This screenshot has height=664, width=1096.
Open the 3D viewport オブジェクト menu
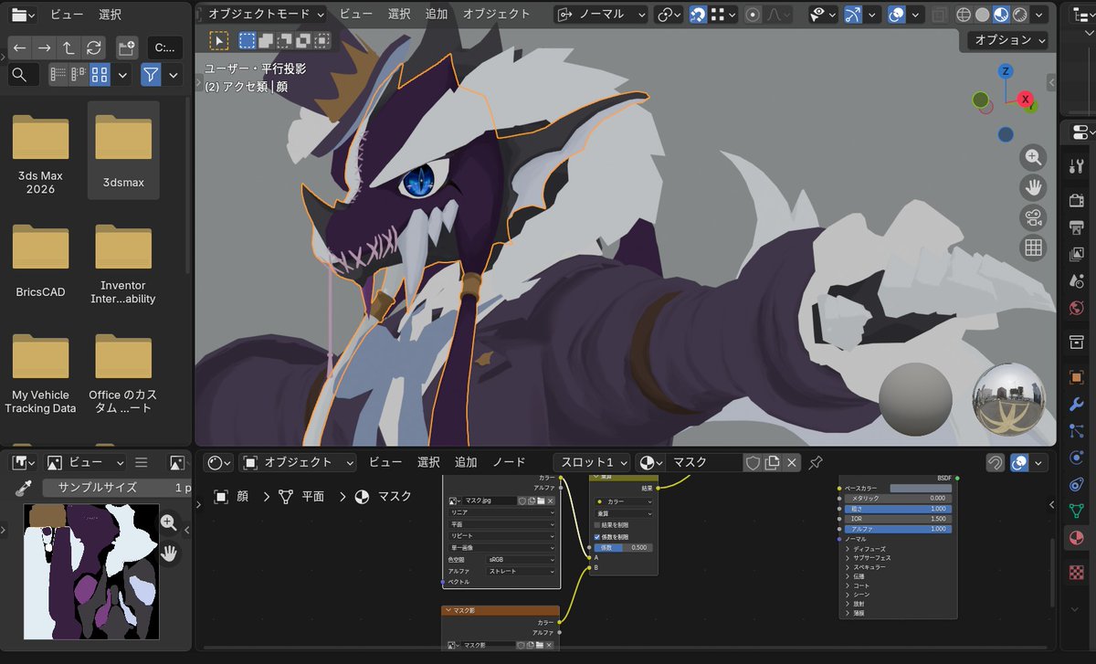pyautogui.click(x=496, y=15)
